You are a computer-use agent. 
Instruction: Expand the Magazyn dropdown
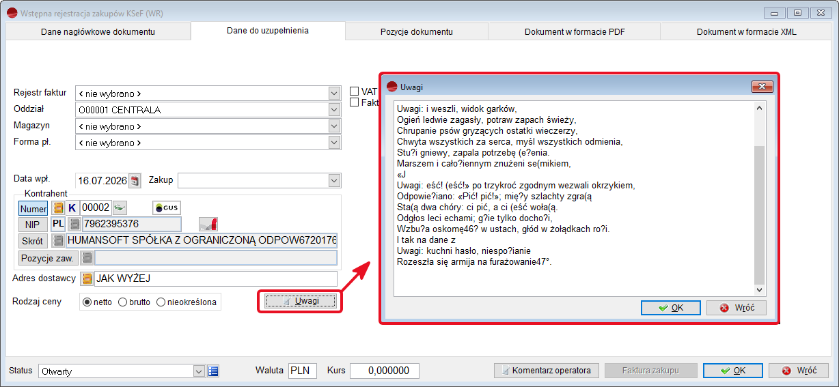334,126
